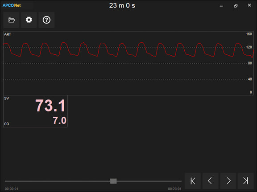Open a recording with the folder icon
Screen dimensions: 257x192
[x=12, y=20]
